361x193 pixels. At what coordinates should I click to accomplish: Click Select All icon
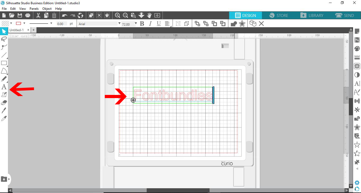91,15
